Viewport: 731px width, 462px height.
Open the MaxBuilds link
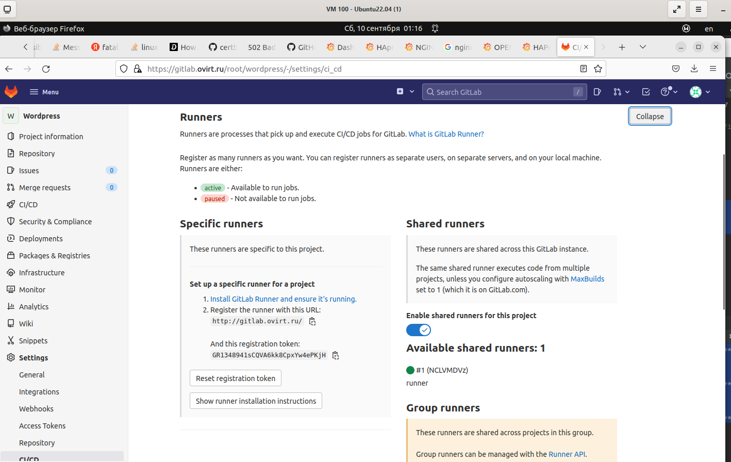(587, 279)
